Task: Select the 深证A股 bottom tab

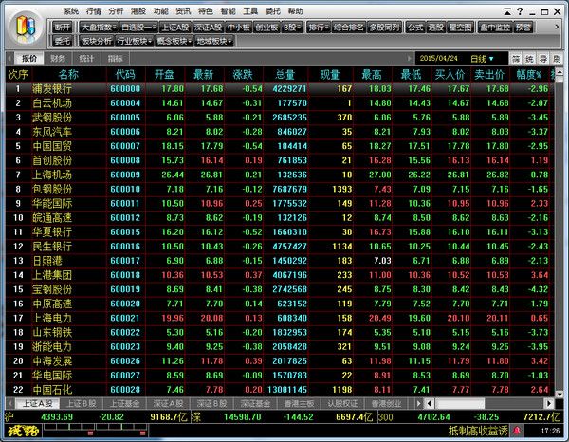Action: tap(168, 403)
